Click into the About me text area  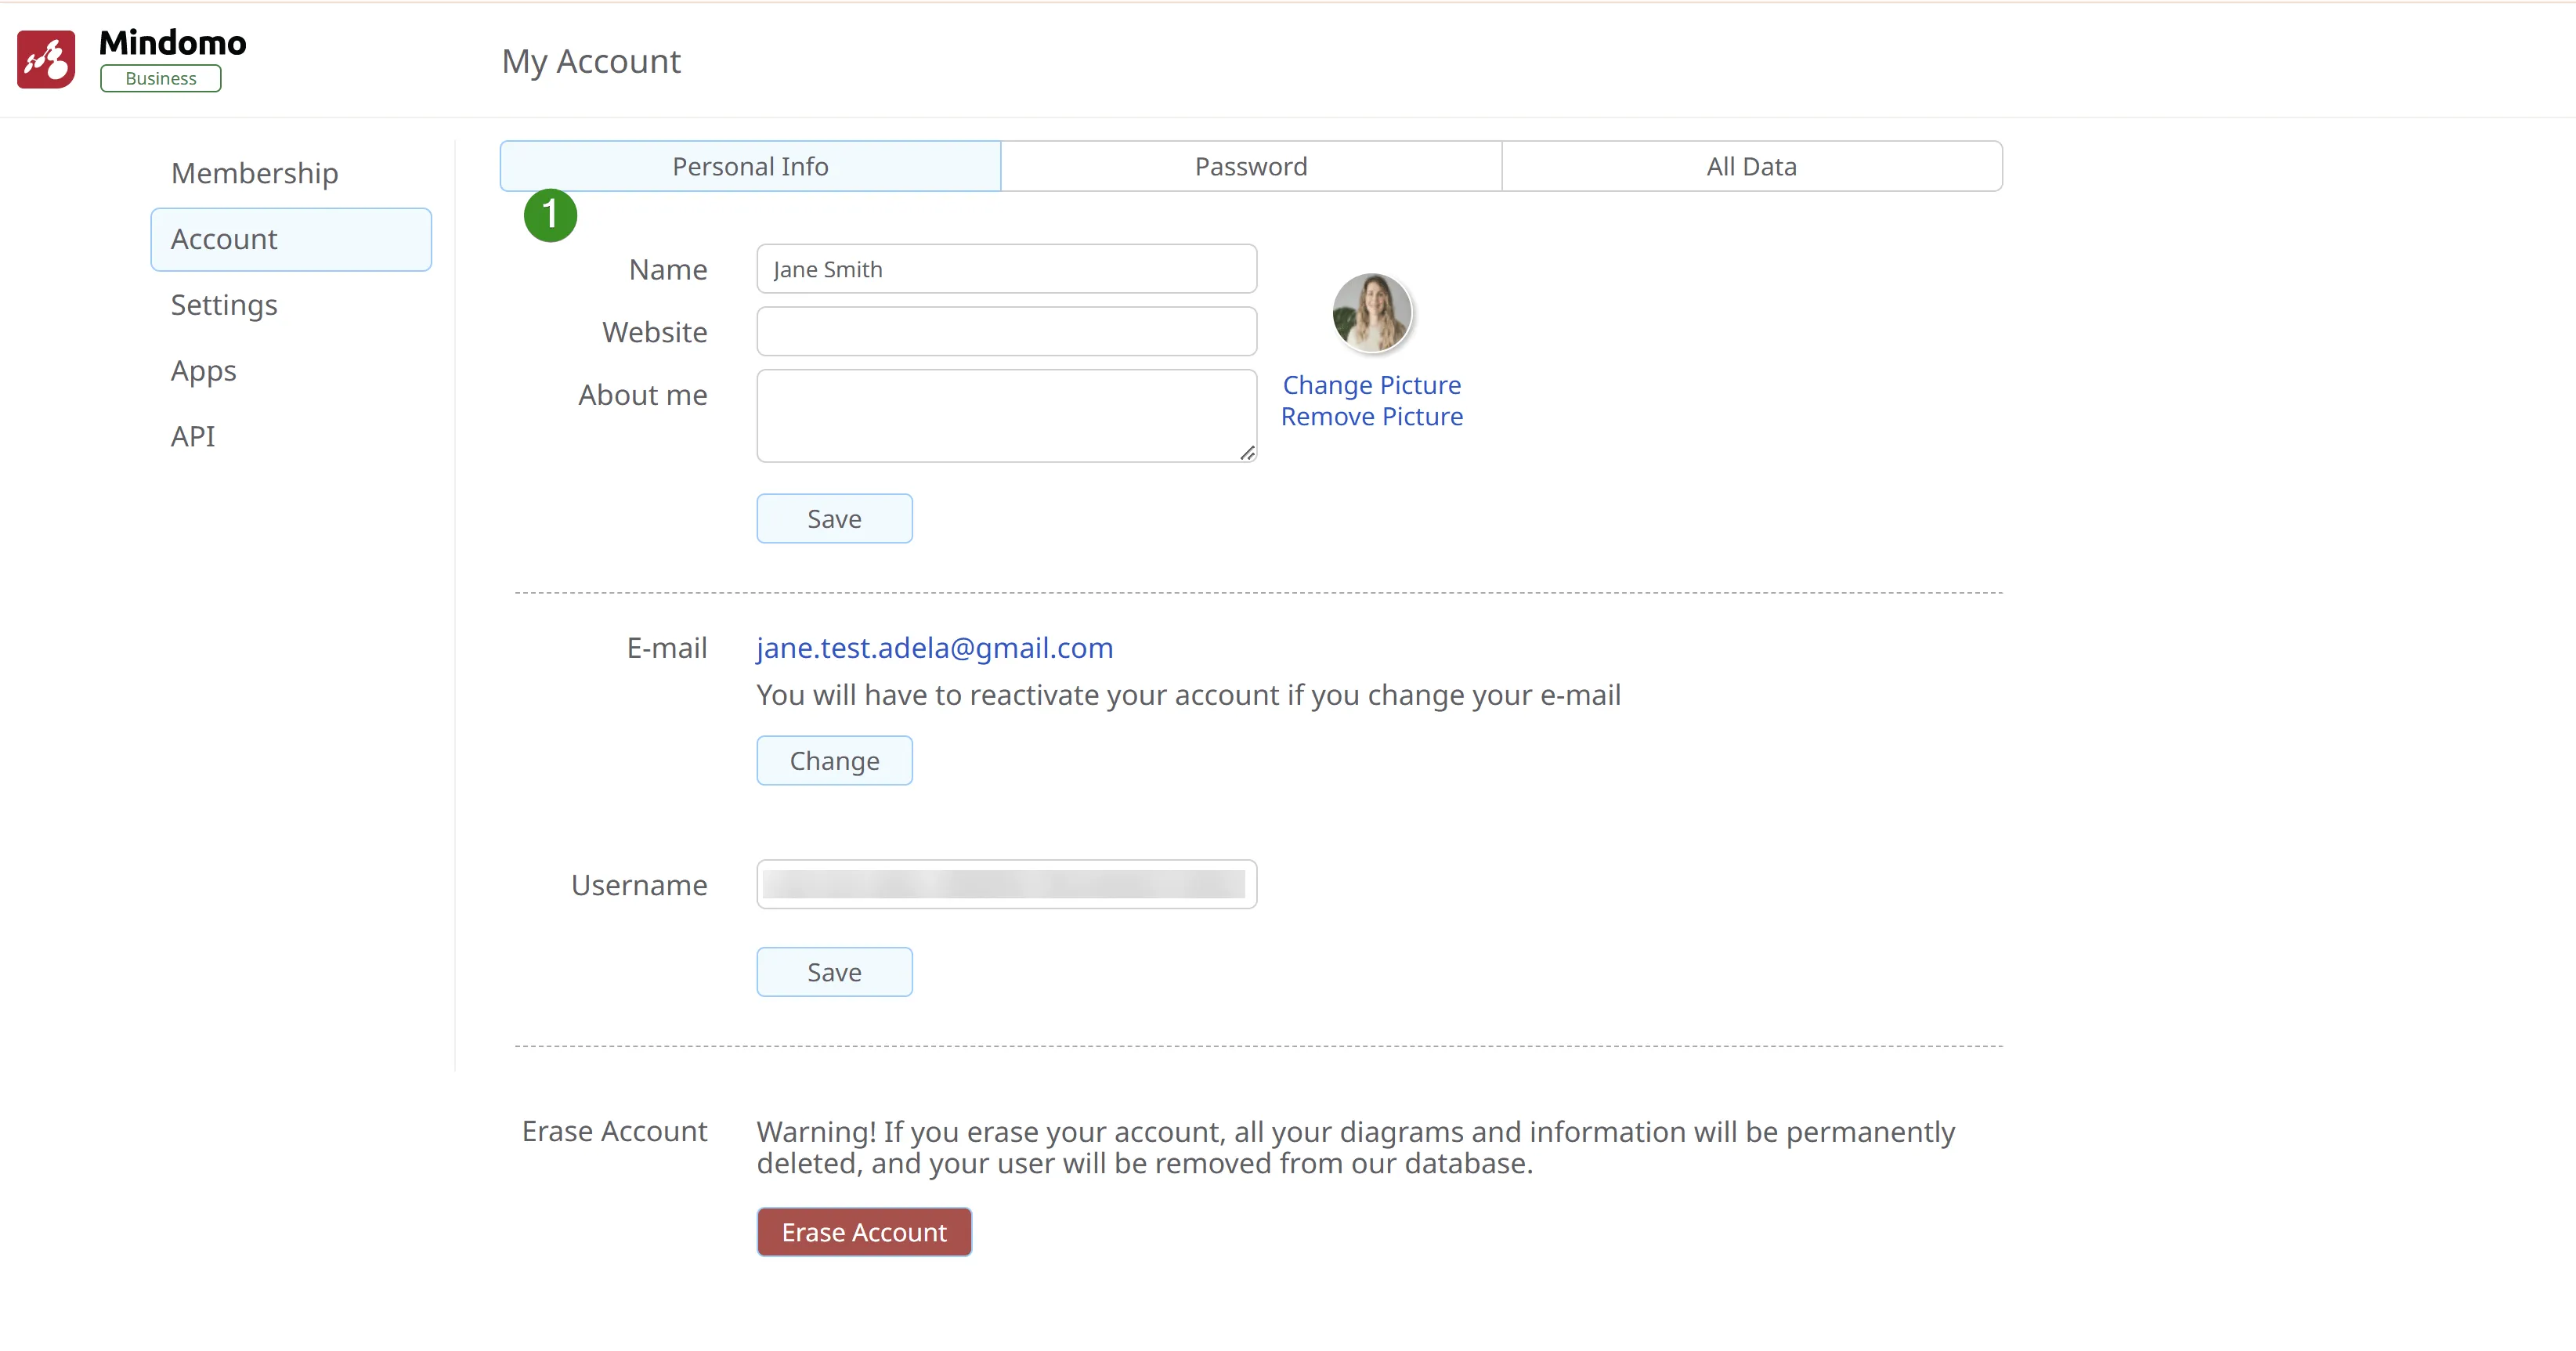[x=1000, y=415]
